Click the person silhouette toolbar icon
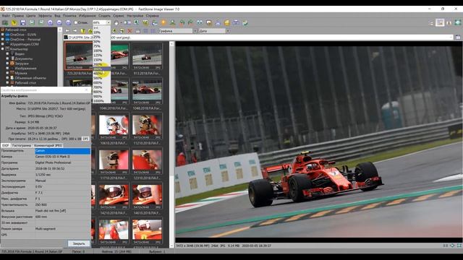463x260 pixels. [172, 22]
